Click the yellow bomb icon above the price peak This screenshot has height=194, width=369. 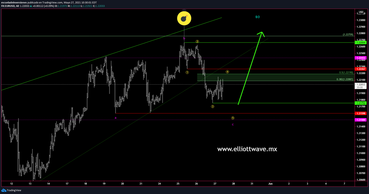(x=184, y=18)
